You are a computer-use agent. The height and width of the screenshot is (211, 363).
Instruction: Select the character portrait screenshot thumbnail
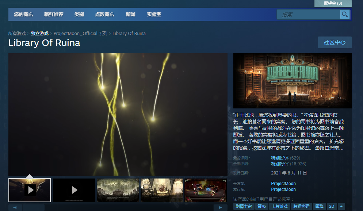pos(162,190)
